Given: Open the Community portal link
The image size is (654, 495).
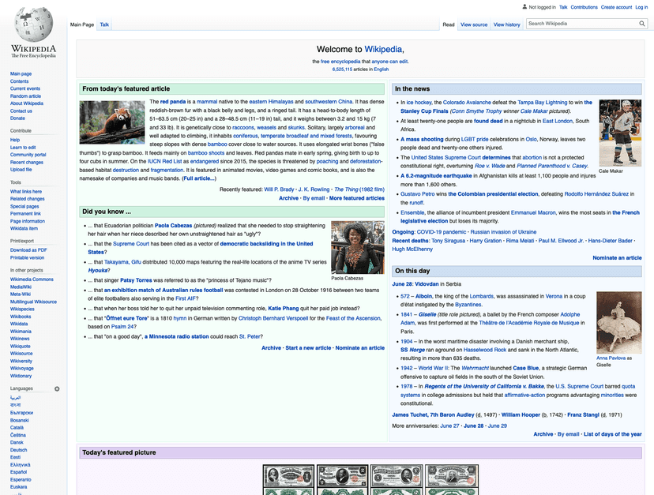Looking at the screenshot, I should (28, 155).
